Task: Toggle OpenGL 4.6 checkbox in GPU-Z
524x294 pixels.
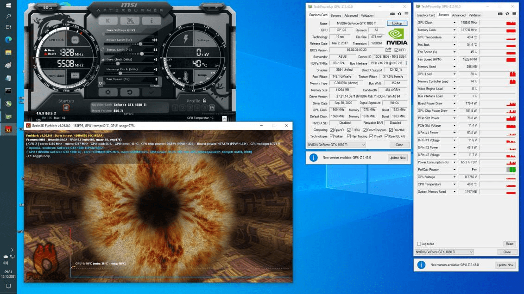Action: point(386,136)
